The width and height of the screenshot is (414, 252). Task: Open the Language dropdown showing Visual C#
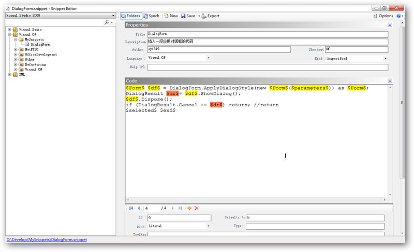coord(209,58)
